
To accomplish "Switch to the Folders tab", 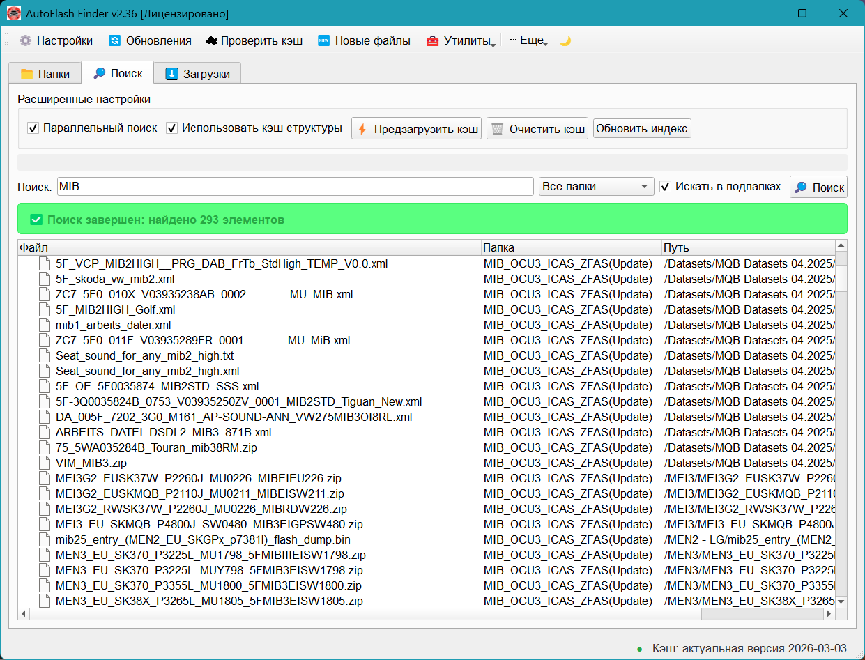I will pyautogui.click(x=45, y=74).
